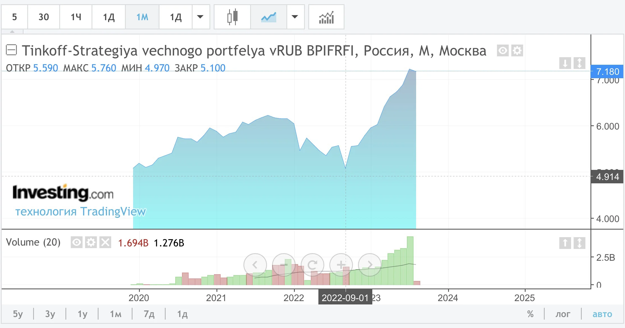
Task: Select the 1М interval tab
Action: click(142, 17)
